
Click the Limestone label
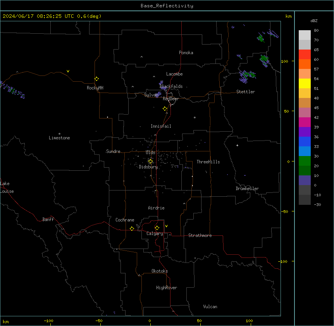pyautogui.click(x=59, y=138)
